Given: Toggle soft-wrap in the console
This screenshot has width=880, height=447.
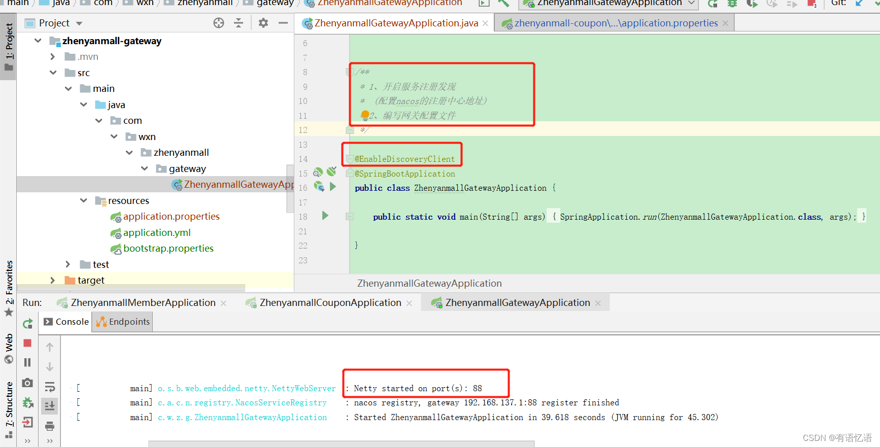Looking at the screenshot, I should click(x=50, y=387).
